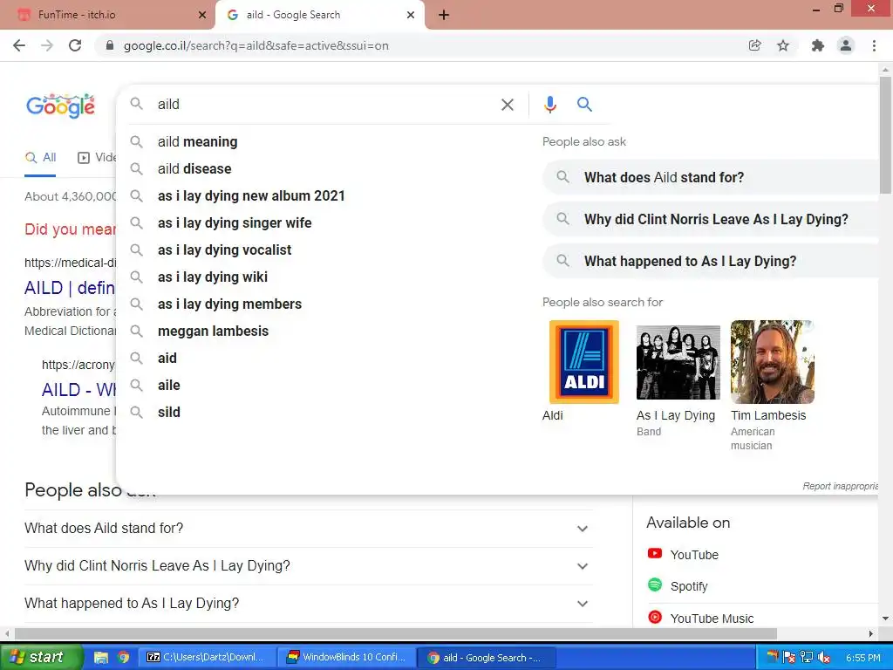Select the 'aid' suggestion
This screenshot has height=670, width=893.
[324, 359]
